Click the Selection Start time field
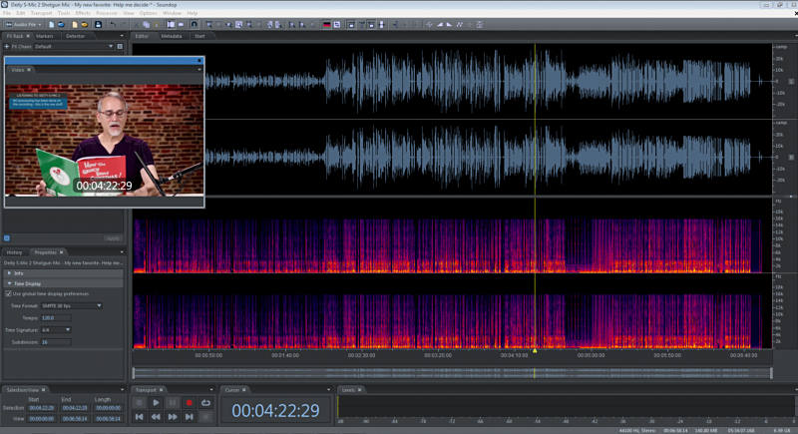 (42, 408)
